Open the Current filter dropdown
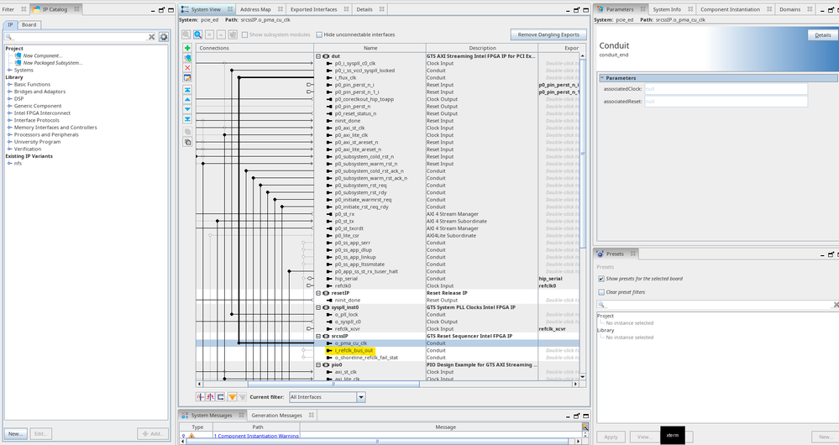Screen dimensions: 839x445 360,397
